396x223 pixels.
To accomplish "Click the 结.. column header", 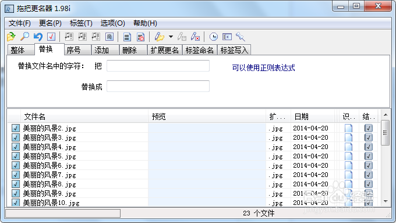I will [368, 116].
